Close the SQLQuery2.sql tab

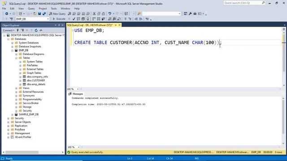pos(120,25)
